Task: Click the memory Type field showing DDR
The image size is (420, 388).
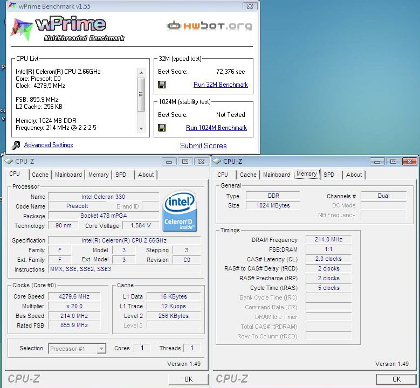Action: 273,196
